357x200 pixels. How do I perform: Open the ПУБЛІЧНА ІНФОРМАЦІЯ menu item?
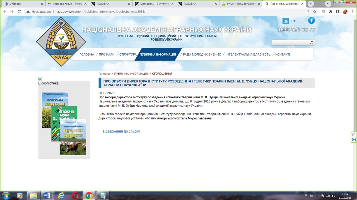coord(158,54)
